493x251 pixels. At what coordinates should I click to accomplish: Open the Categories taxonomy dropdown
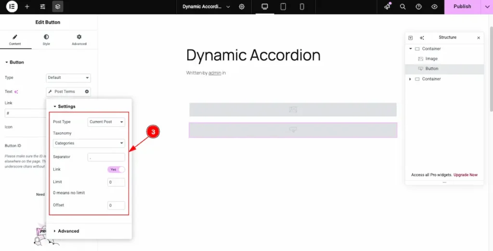(89, 143)
